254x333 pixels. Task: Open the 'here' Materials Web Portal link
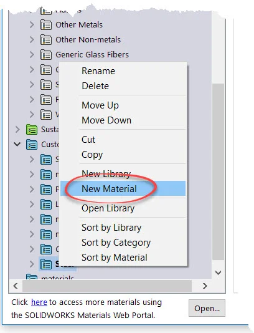tap(39, 302)
